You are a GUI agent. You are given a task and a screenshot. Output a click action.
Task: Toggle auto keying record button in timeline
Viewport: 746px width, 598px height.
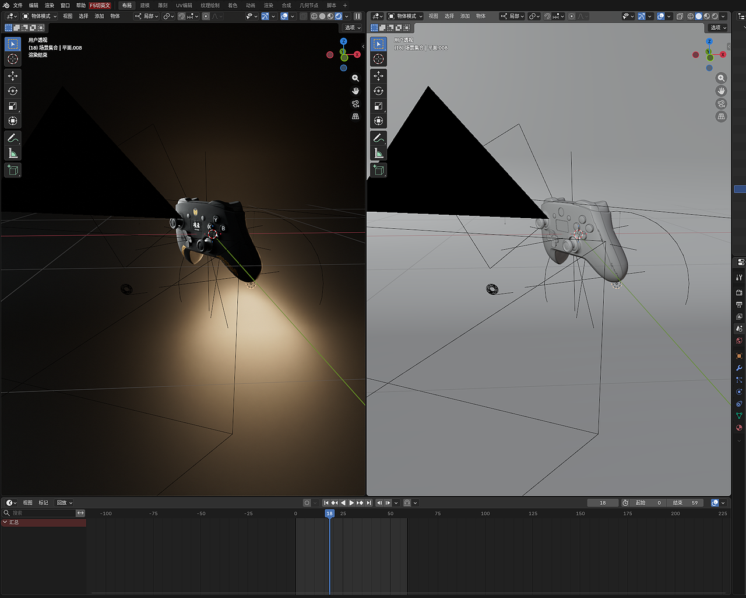[x=307, y=503]
